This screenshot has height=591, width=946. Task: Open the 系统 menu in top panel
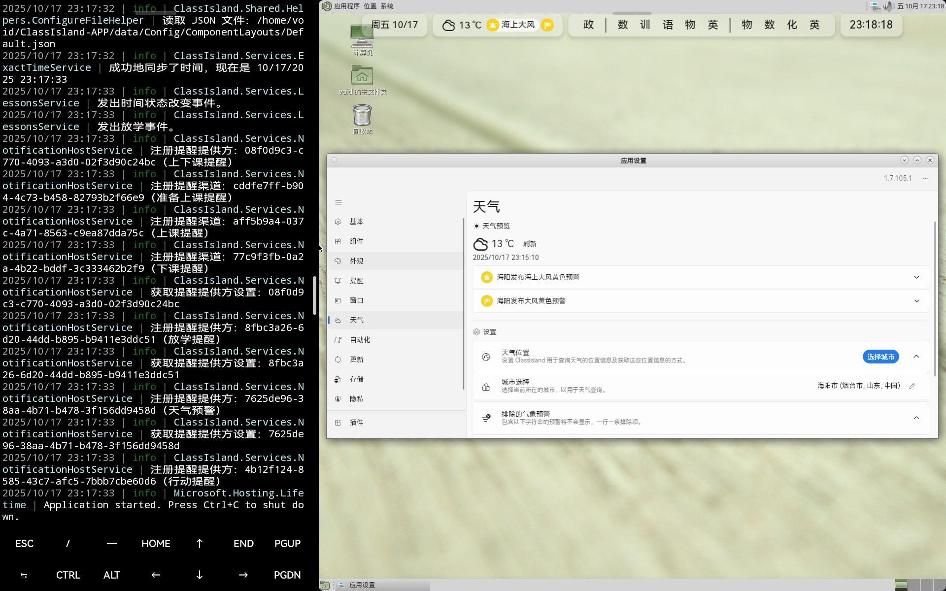click(x=387, y=6)
